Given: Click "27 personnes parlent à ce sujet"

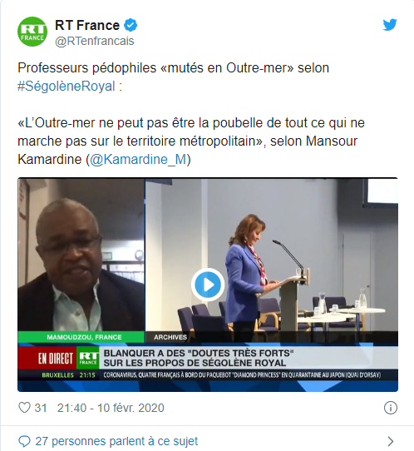Looking at the screenshot, I should 116,441.
